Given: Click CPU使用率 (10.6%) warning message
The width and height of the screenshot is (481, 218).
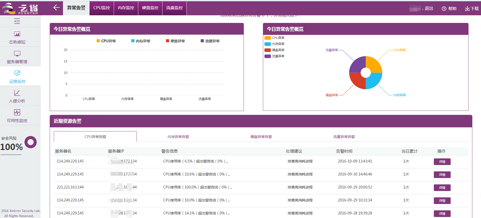Looking at the screenshot, I should (196, 174).
